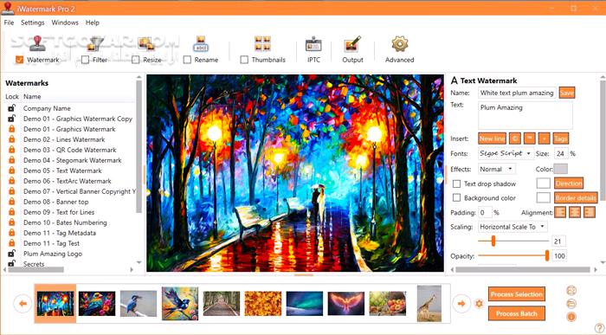Enable Text drop shadow checkbox
Image resolution: width=606 pixels, height=335 pixels.
coord(456,184)
